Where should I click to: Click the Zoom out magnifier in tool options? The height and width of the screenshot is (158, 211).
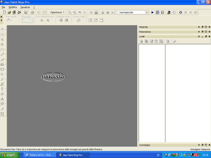(42, 20)
